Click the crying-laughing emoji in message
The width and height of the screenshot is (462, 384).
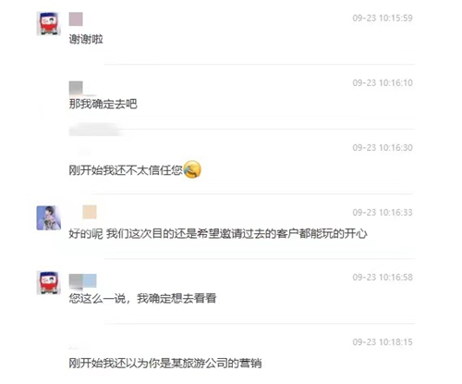192,169
